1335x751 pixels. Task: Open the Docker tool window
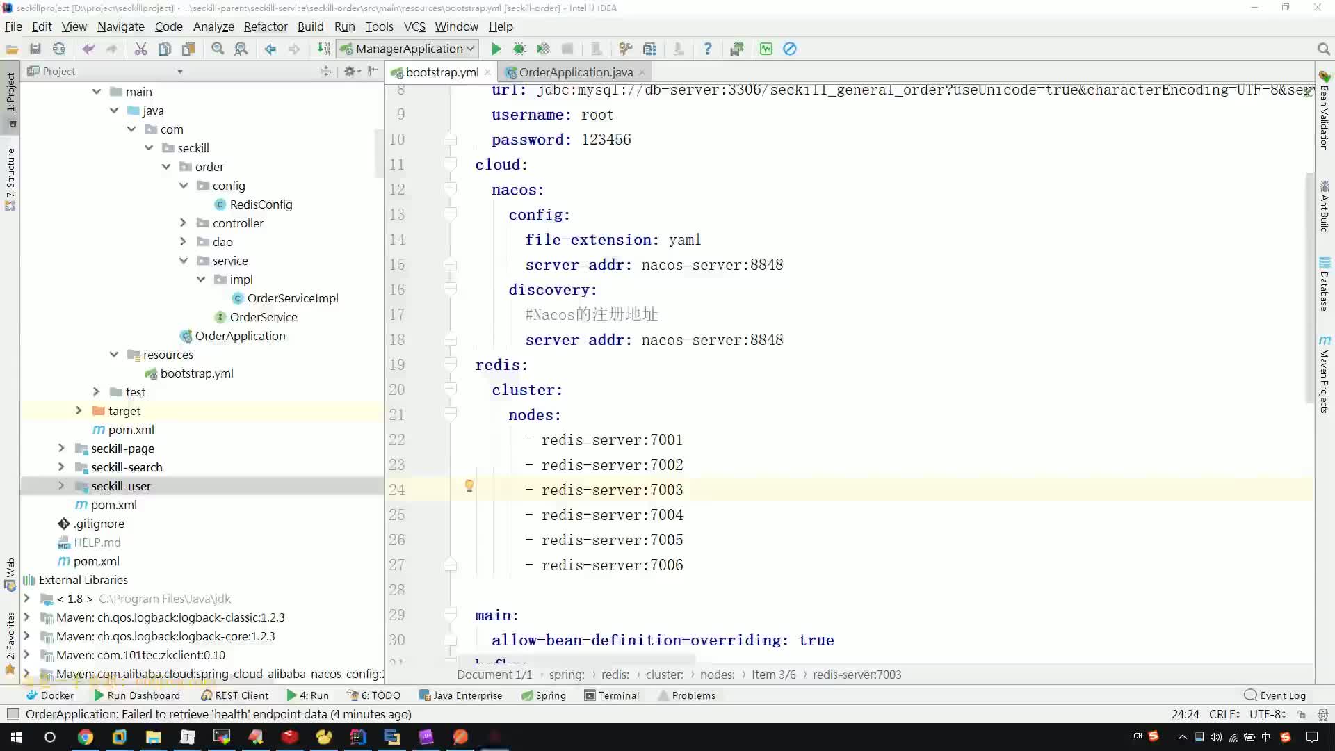49,695
